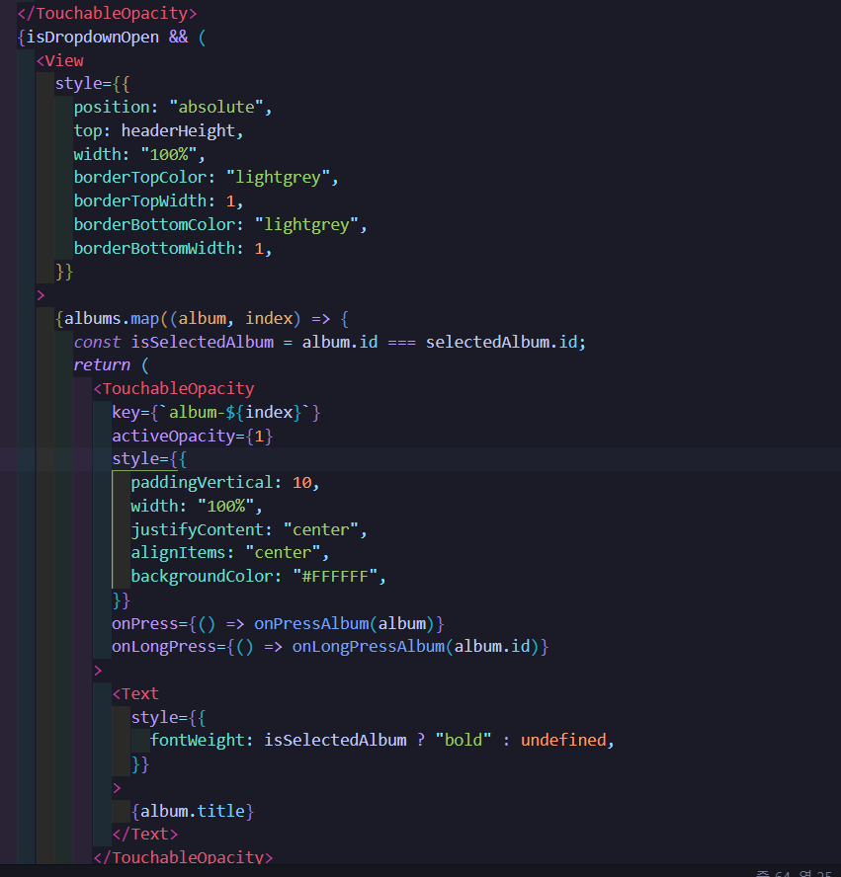Click 'isSelectedAlbum' in the const declaration
841x877 pixels.
tap(202, 343)
